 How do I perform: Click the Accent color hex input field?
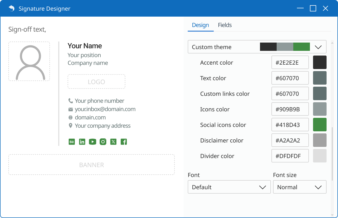click(290, 62)
